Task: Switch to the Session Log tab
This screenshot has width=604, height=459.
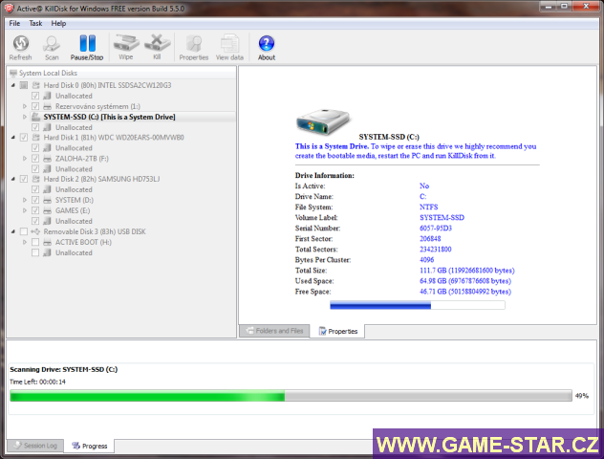Action: [x=35, y=446]
